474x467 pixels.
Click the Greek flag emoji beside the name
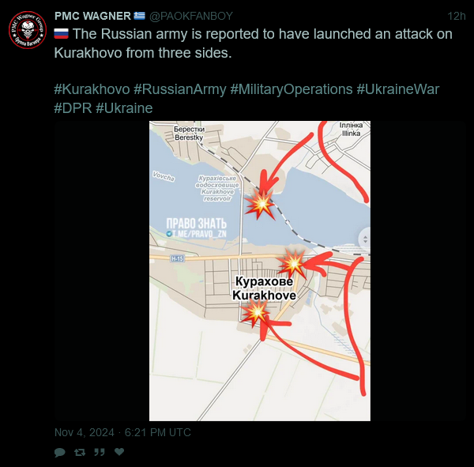(139, 16)
